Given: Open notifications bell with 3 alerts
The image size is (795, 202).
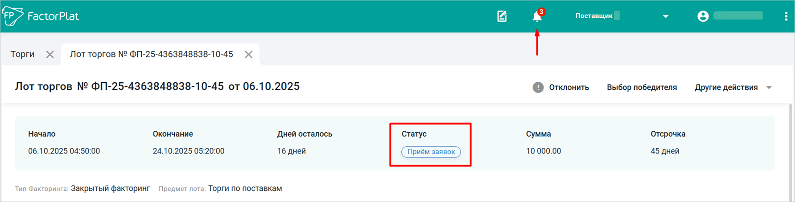Looking at the screenshot, I should (x=537, y=16).
